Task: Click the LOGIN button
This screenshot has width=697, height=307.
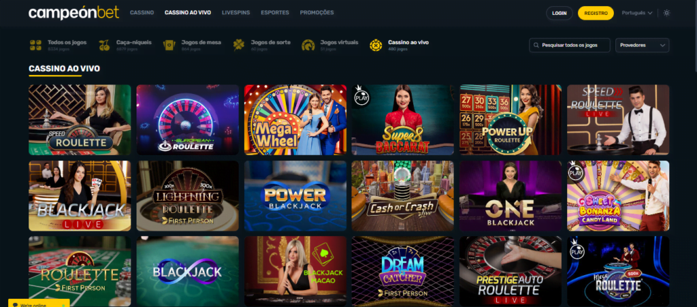Action: tap(560, 14)
